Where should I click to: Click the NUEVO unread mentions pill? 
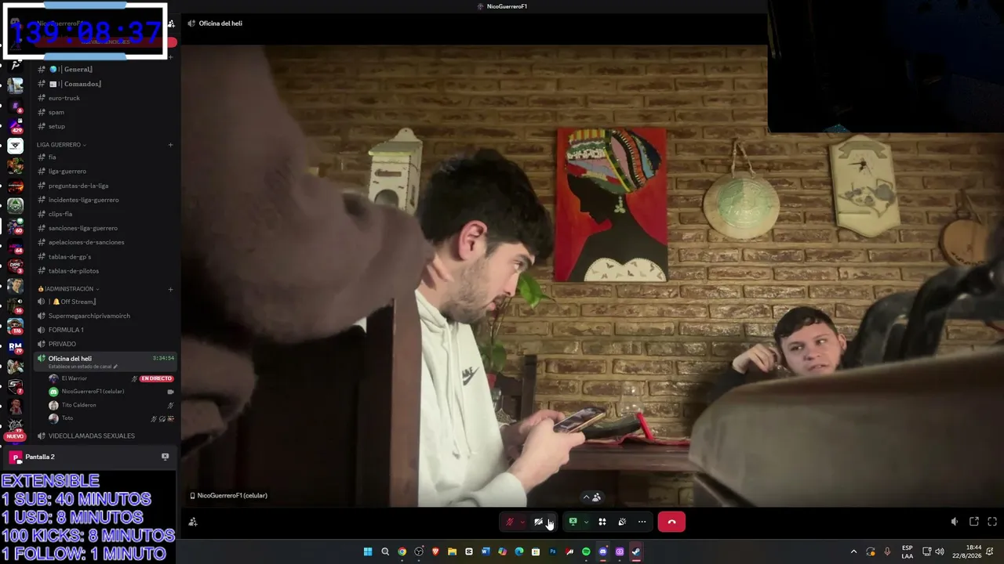click(x=15, y=436)
